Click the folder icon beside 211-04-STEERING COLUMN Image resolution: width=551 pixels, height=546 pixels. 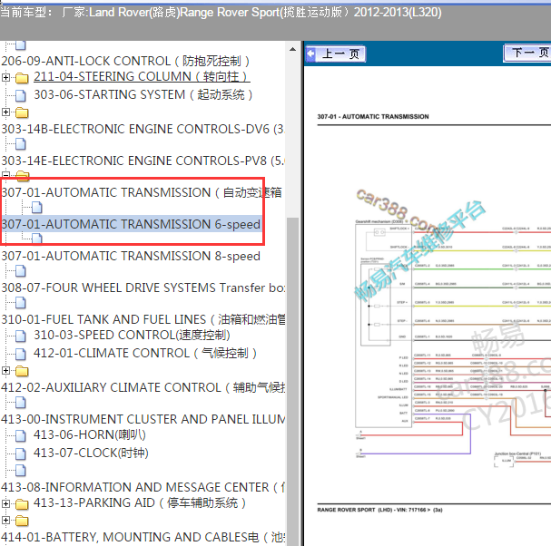(x=22, y=78)
